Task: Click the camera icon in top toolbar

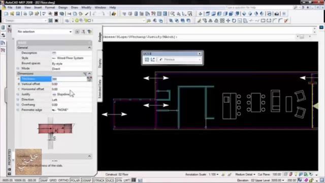Action: [276, 14]
